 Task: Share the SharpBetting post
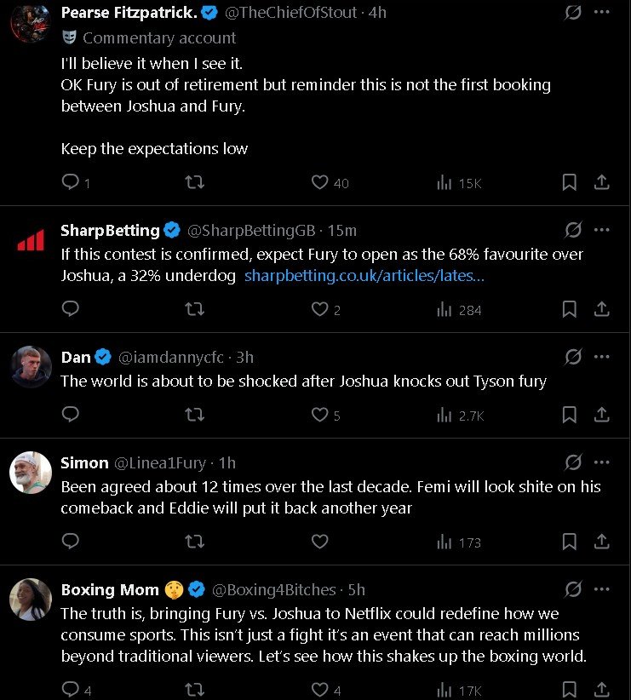click(601, 309)
